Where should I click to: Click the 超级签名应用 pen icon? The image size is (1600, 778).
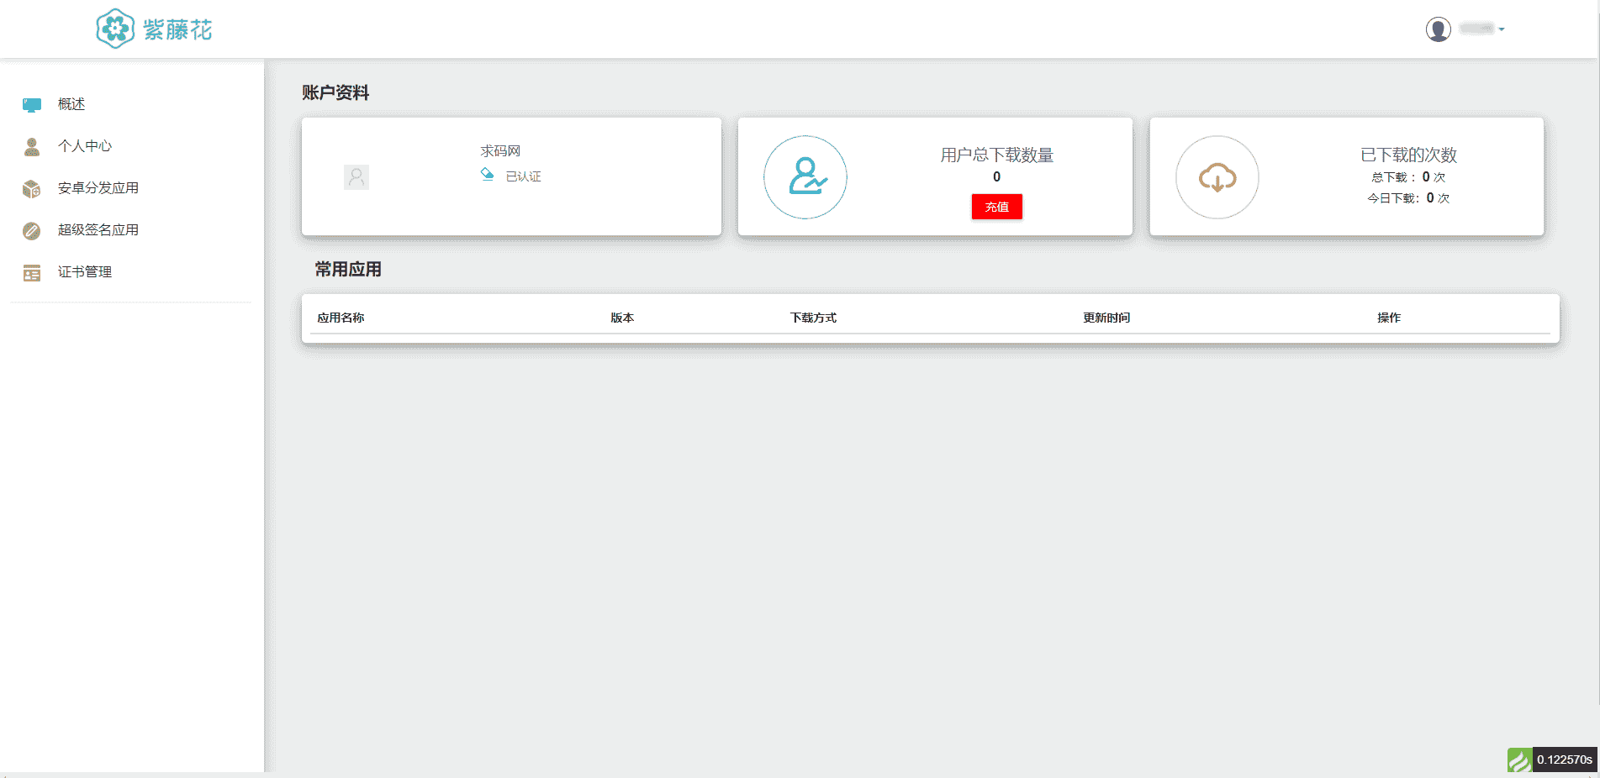point(32,231)
